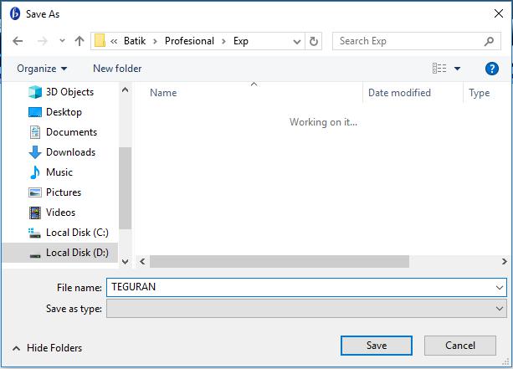Expand the File name history dropdown
The image size is (513, 369).
(x=500, y=287)
